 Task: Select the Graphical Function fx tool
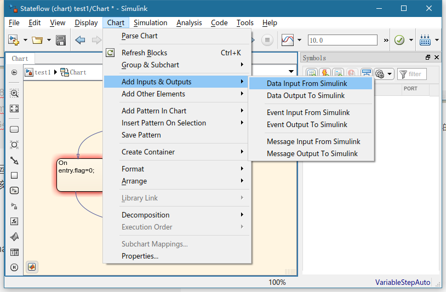click(14, 221)
